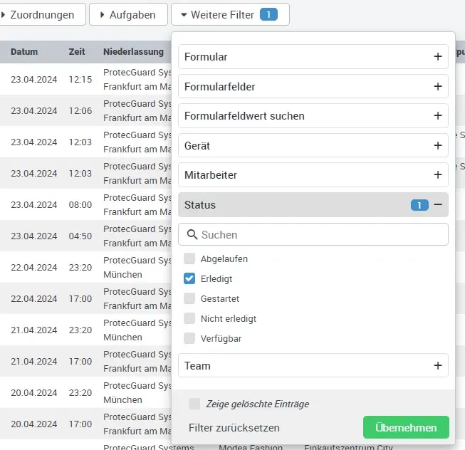The height and width of the screenshot is (450, 465).
Task: Open the Weitere Filter dropdown
Action: point(229,14)
